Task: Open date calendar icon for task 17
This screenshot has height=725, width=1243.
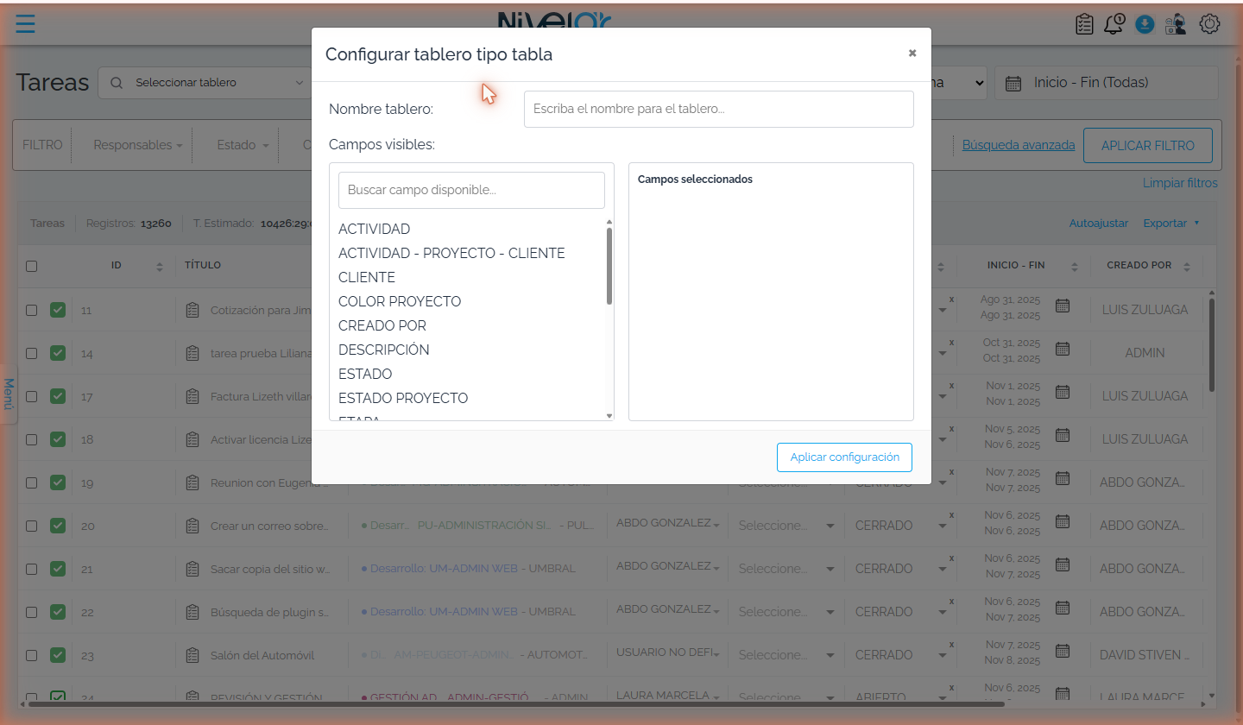Action: click(x=1063, y=392)
